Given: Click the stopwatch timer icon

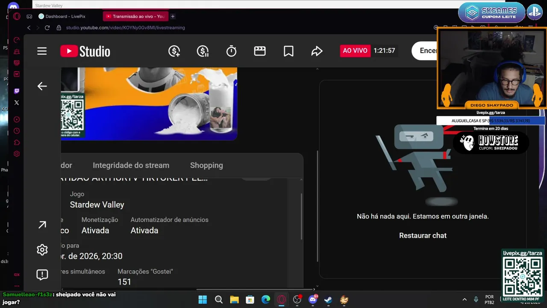Looking at the screenshot, I should point(231,51).
